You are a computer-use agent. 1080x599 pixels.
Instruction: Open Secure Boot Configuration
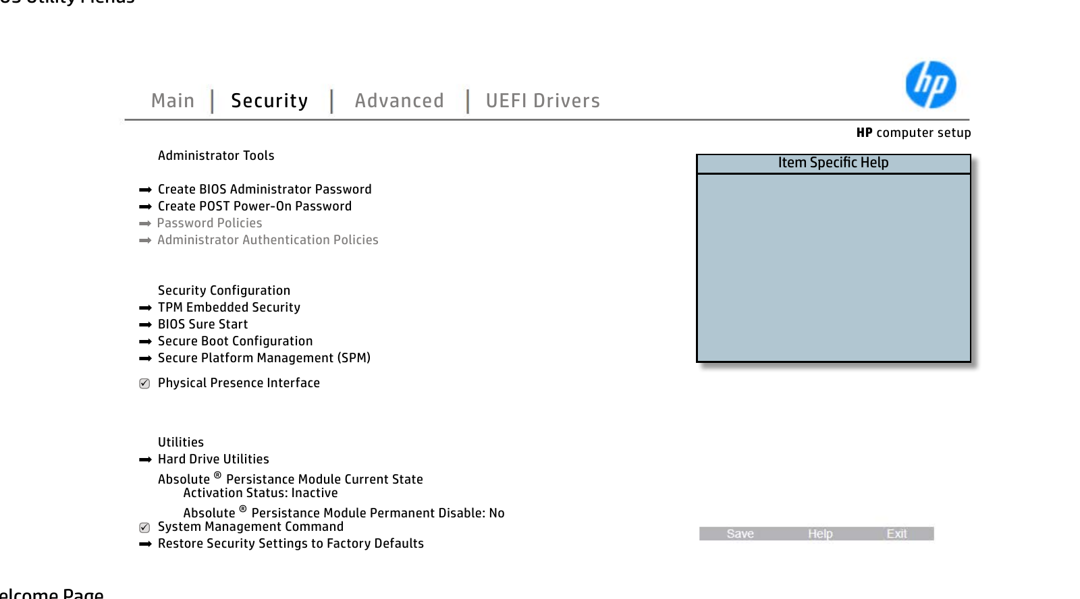point(235,341)
